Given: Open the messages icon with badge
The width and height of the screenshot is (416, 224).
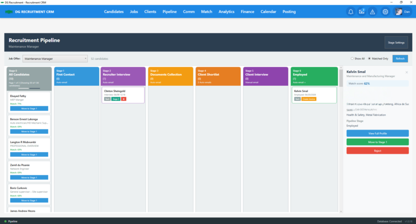Looking at the screenshot, I should (x=361, y=12).
